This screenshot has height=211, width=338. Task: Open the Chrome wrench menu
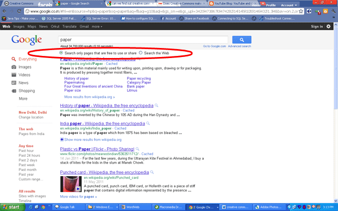334,11
